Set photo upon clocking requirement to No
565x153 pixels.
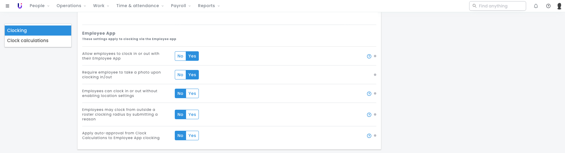(180, 75)
